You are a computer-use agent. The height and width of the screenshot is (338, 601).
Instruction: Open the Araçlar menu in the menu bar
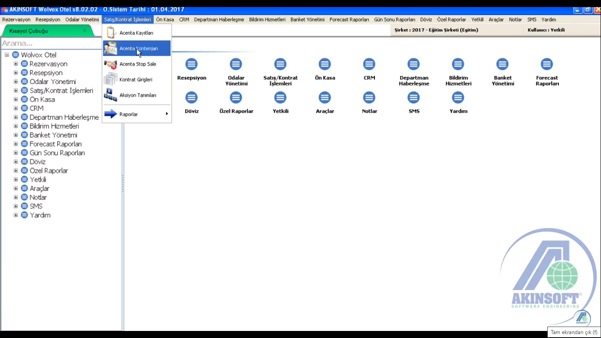click(x=496, y=19)
